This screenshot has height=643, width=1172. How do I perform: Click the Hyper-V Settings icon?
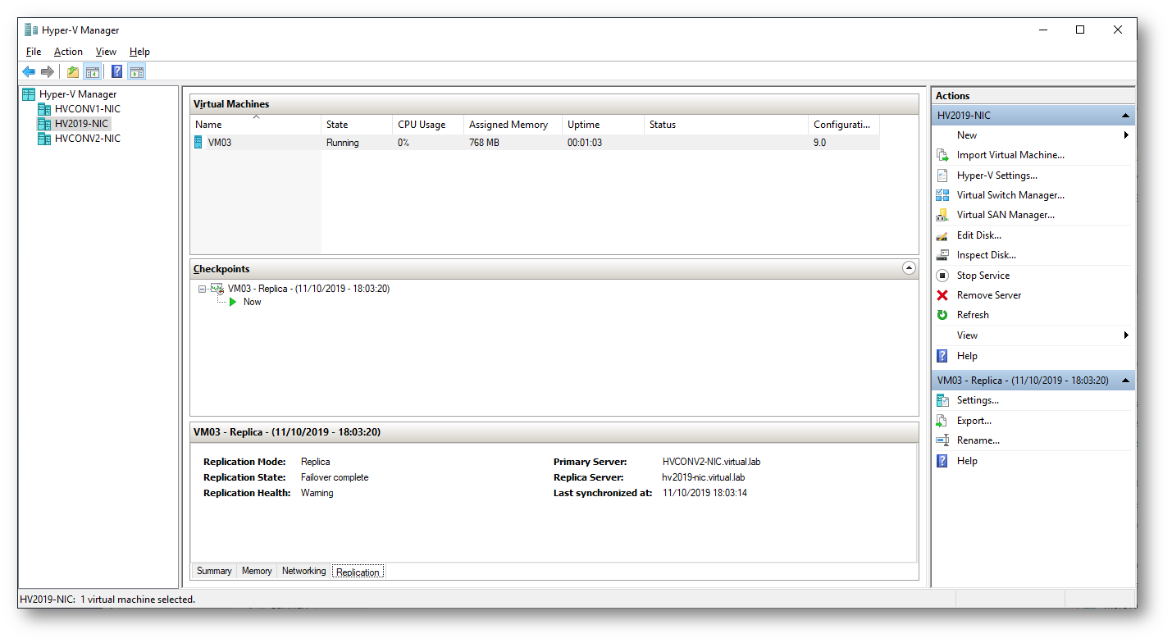click(942, 176)
